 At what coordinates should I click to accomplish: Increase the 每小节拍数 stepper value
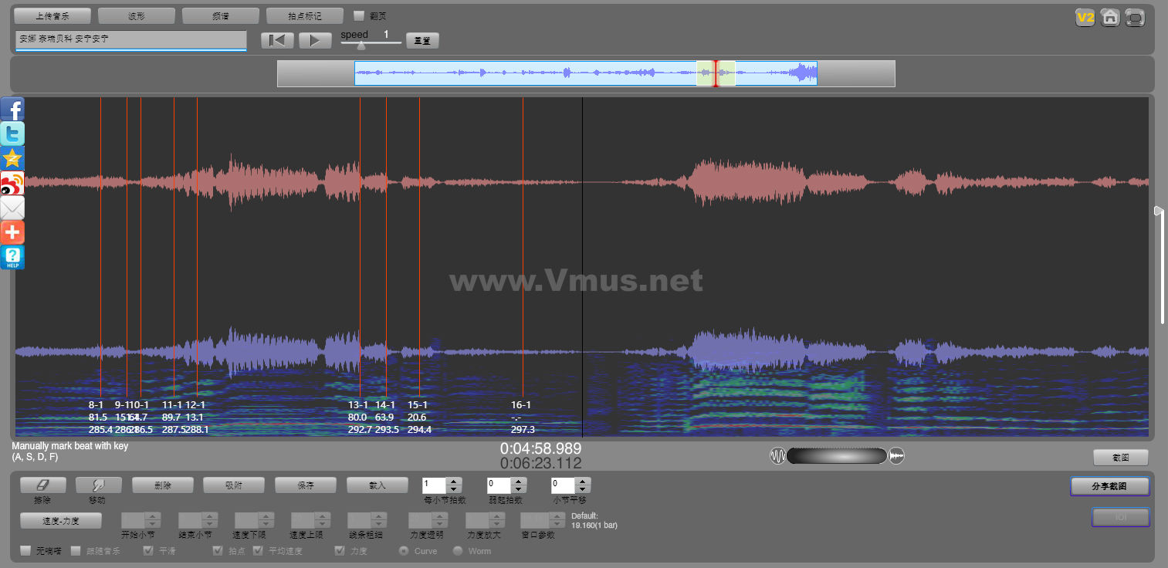455,482
